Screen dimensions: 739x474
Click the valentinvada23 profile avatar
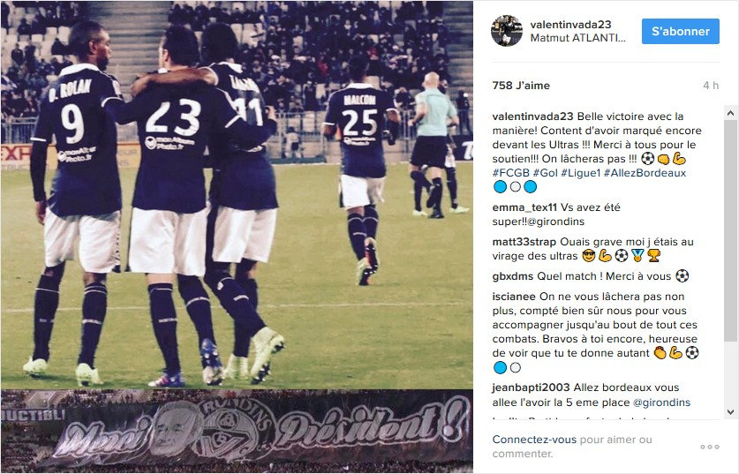pyautogui.click(x=507, y=31)
